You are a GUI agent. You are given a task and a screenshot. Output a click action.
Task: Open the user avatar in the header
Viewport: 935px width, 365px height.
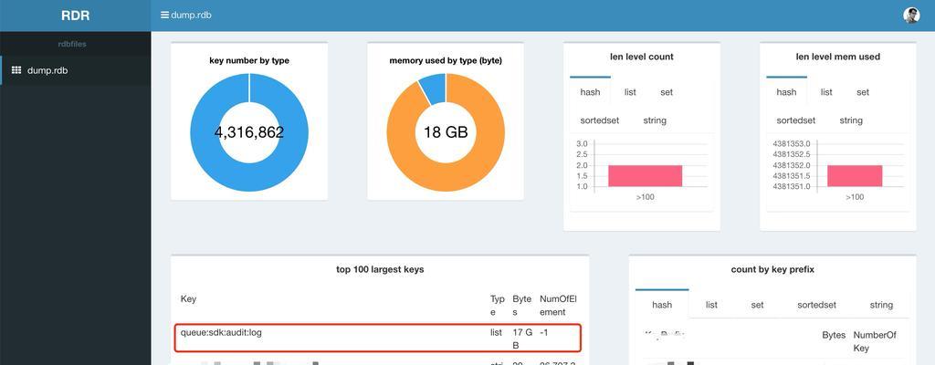[911, 15]
